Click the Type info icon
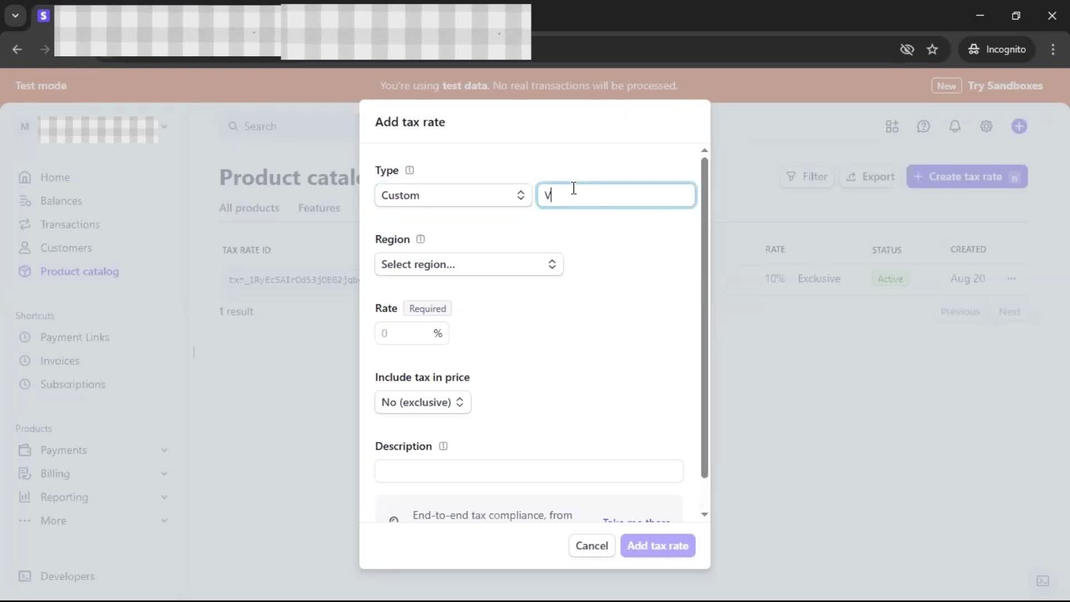The height and width of the screenshot is (602, 1070). [410, 171]
